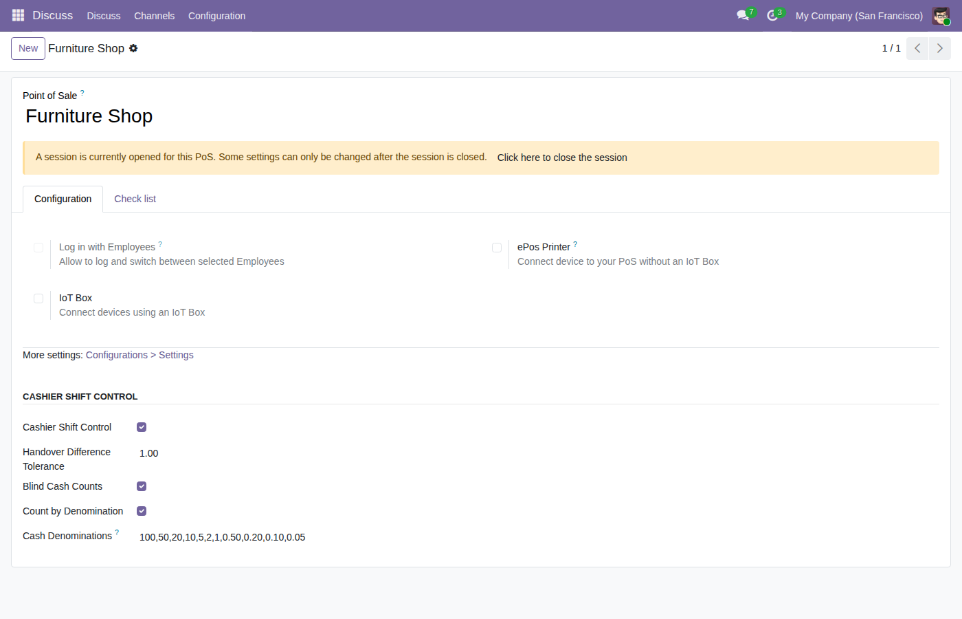
Task: Open the Channels menu
Action: tap(154, 16)
